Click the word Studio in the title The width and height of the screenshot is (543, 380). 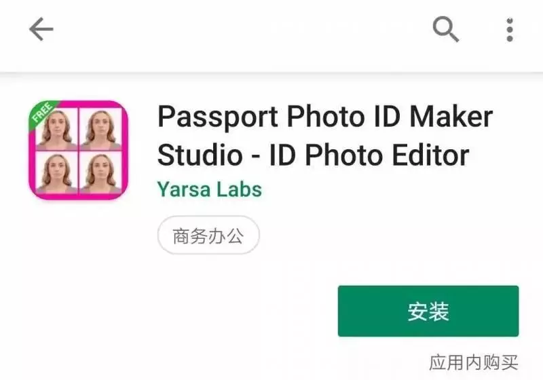[200, 155]
